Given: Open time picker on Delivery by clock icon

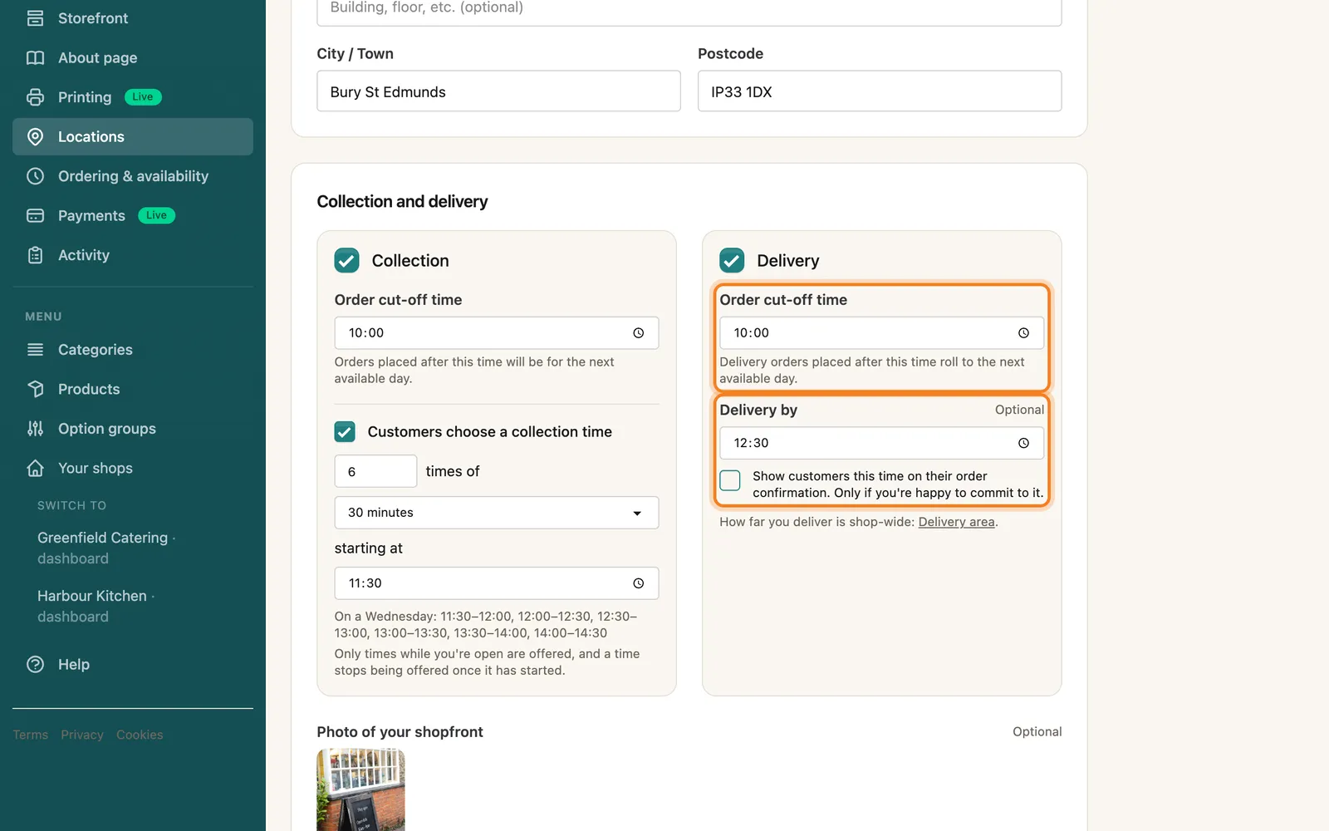Looking at the screenshot, I should (x=1023, y=443).
